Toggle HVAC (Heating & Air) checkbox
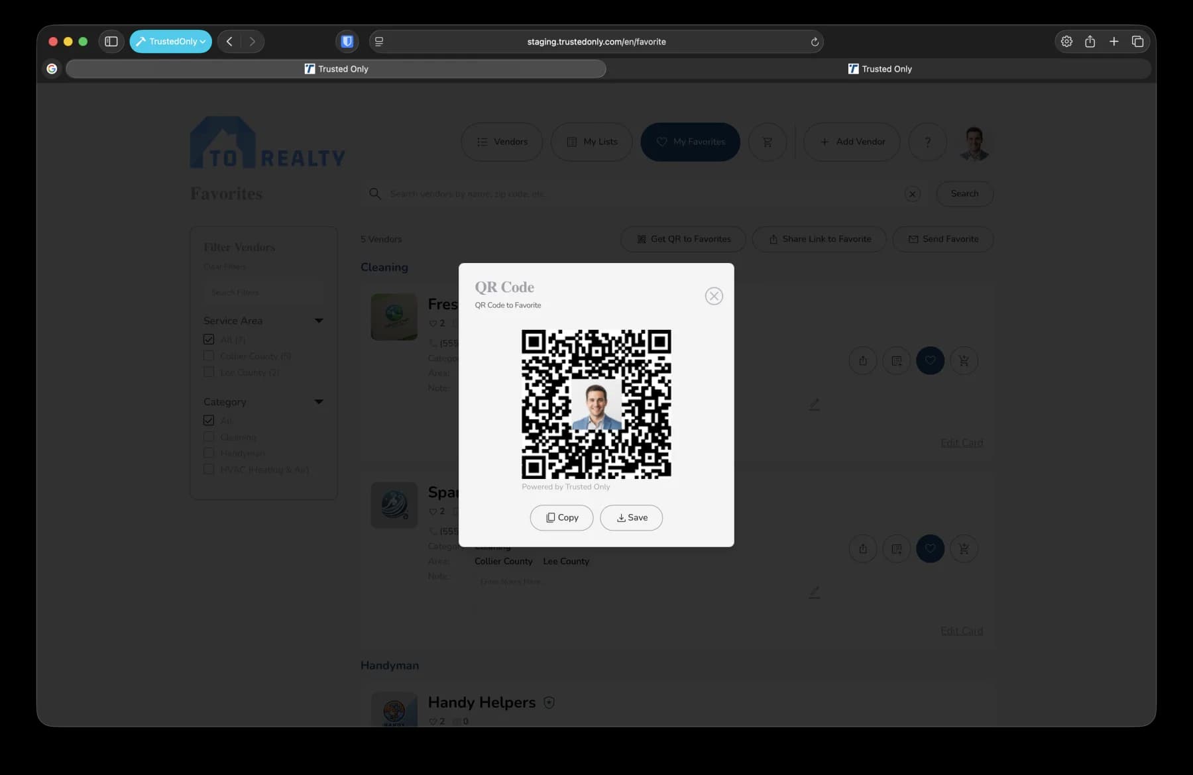 tap(209, 469)
